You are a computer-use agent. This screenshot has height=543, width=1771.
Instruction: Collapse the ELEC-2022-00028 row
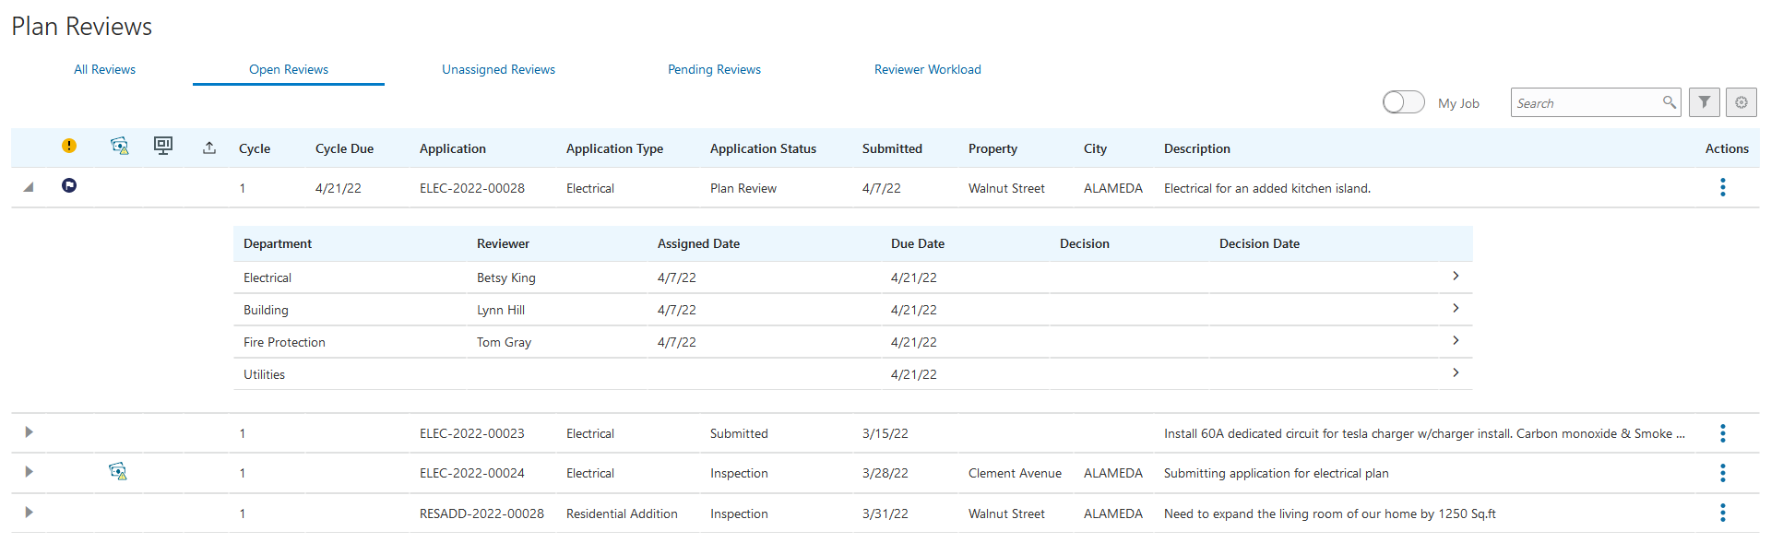click(29, 187)
